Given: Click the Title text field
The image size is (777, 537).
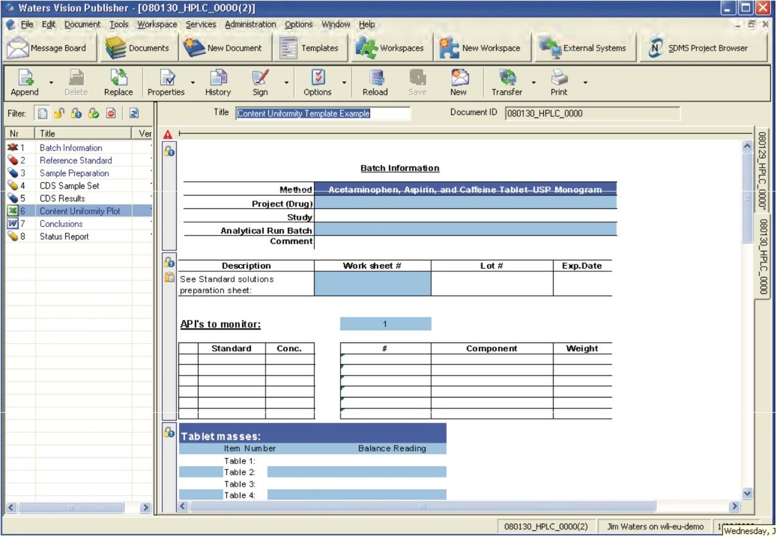Looking at the screenshot, I should point(323,113).
